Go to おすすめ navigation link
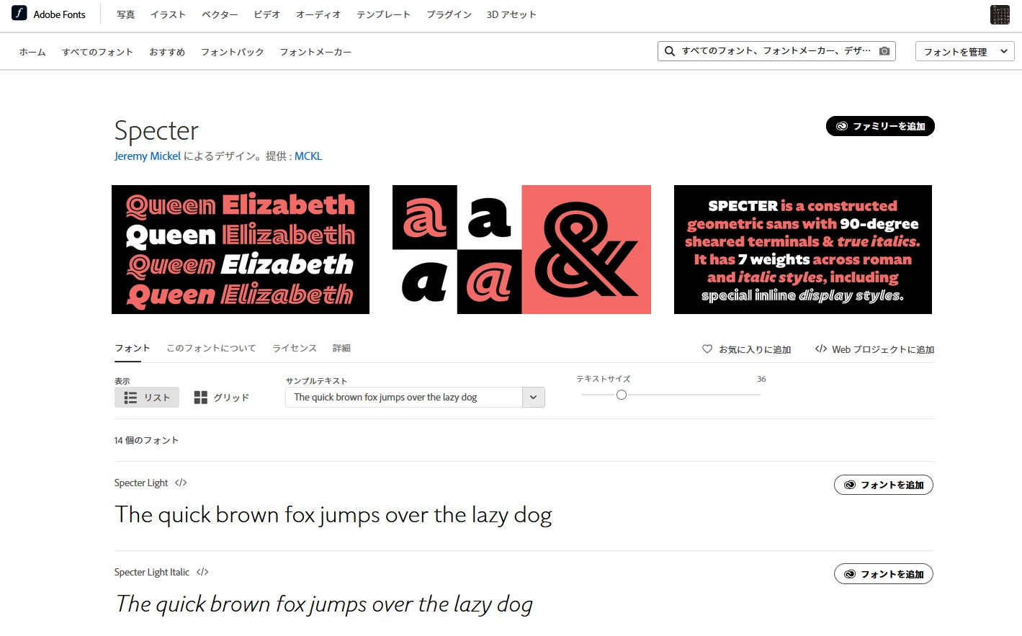This screenshot has height=636, width=1022. (x=167, y=52)
